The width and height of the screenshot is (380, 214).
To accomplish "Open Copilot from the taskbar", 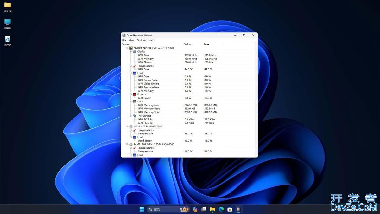I will pos(195,209).
